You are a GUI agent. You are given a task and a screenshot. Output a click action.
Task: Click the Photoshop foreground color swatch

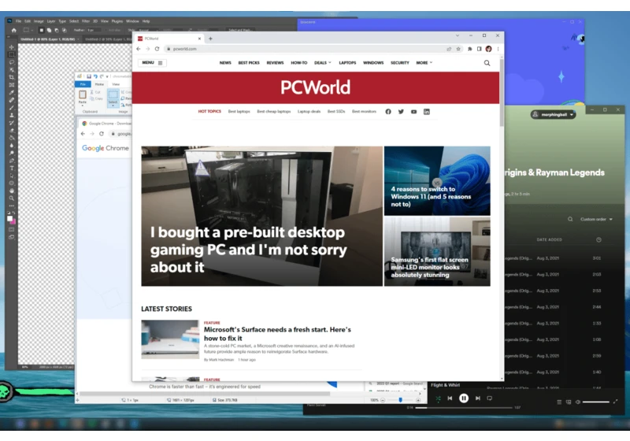coord(9,218)
